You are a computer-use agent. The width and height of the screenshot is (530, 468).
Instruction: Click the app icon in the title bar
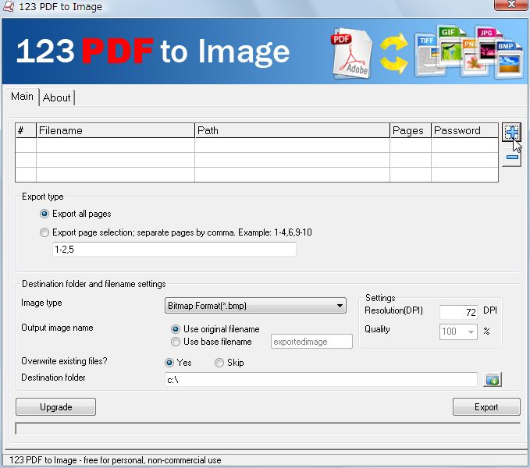coord(8,6)
